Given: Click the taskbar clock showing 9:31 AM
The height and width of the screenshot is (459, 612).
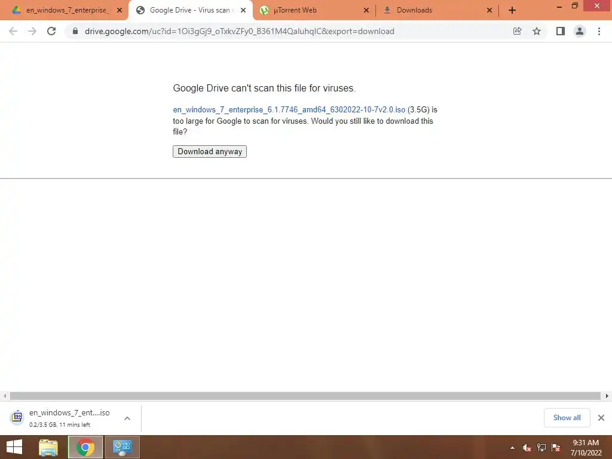Looking at the screenshot, I should (x=586, y=448).
